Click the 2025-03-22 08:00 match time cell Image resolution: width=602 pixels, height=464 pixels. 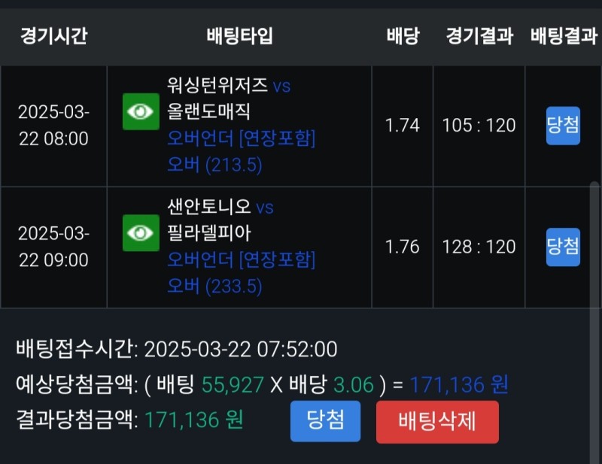(x=53, y=126)
